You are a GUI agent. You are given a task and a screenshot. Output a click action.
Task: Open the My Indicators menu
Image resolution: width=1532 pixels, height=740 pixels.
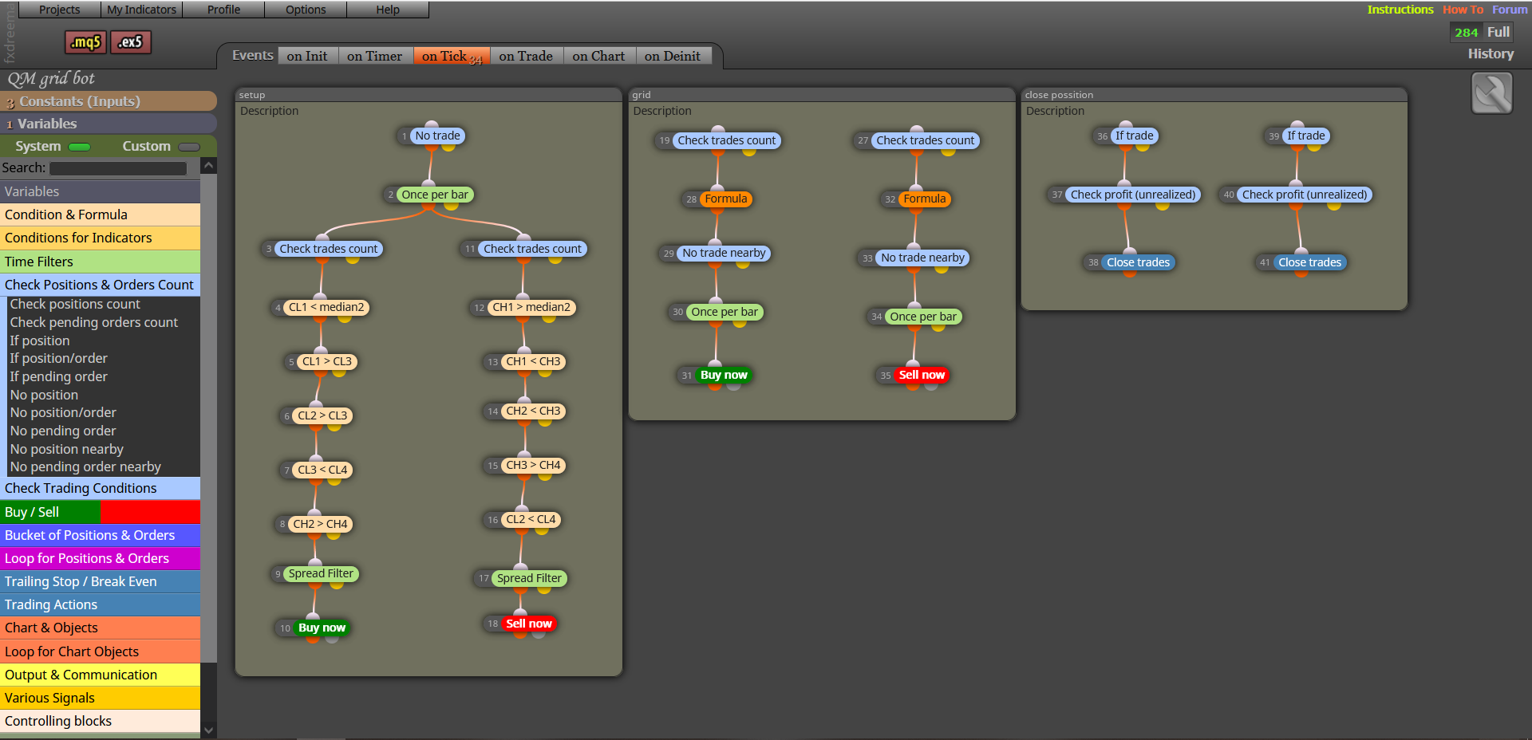click(x=141, y=10)
